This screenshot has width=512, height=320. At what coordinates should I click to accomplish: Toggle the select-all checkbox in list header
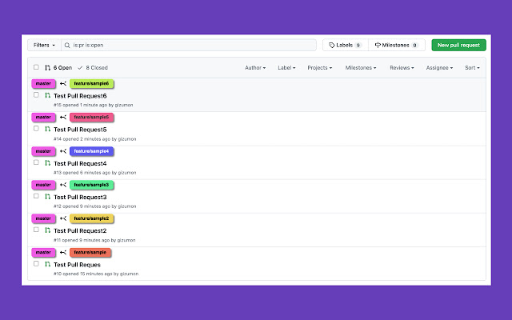tap(36, 67)
